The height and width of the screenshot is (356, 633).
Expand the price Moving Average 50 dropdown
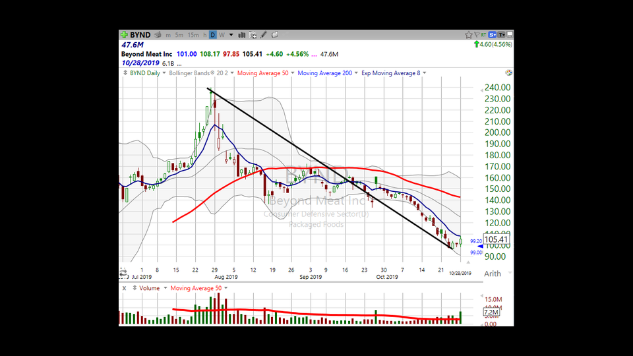coord(293,73)
